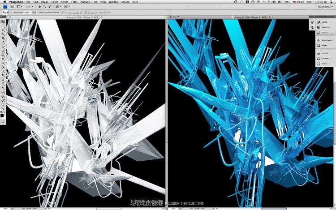Open the Styles panel button
336x210 pixels.
pos(325,33)
